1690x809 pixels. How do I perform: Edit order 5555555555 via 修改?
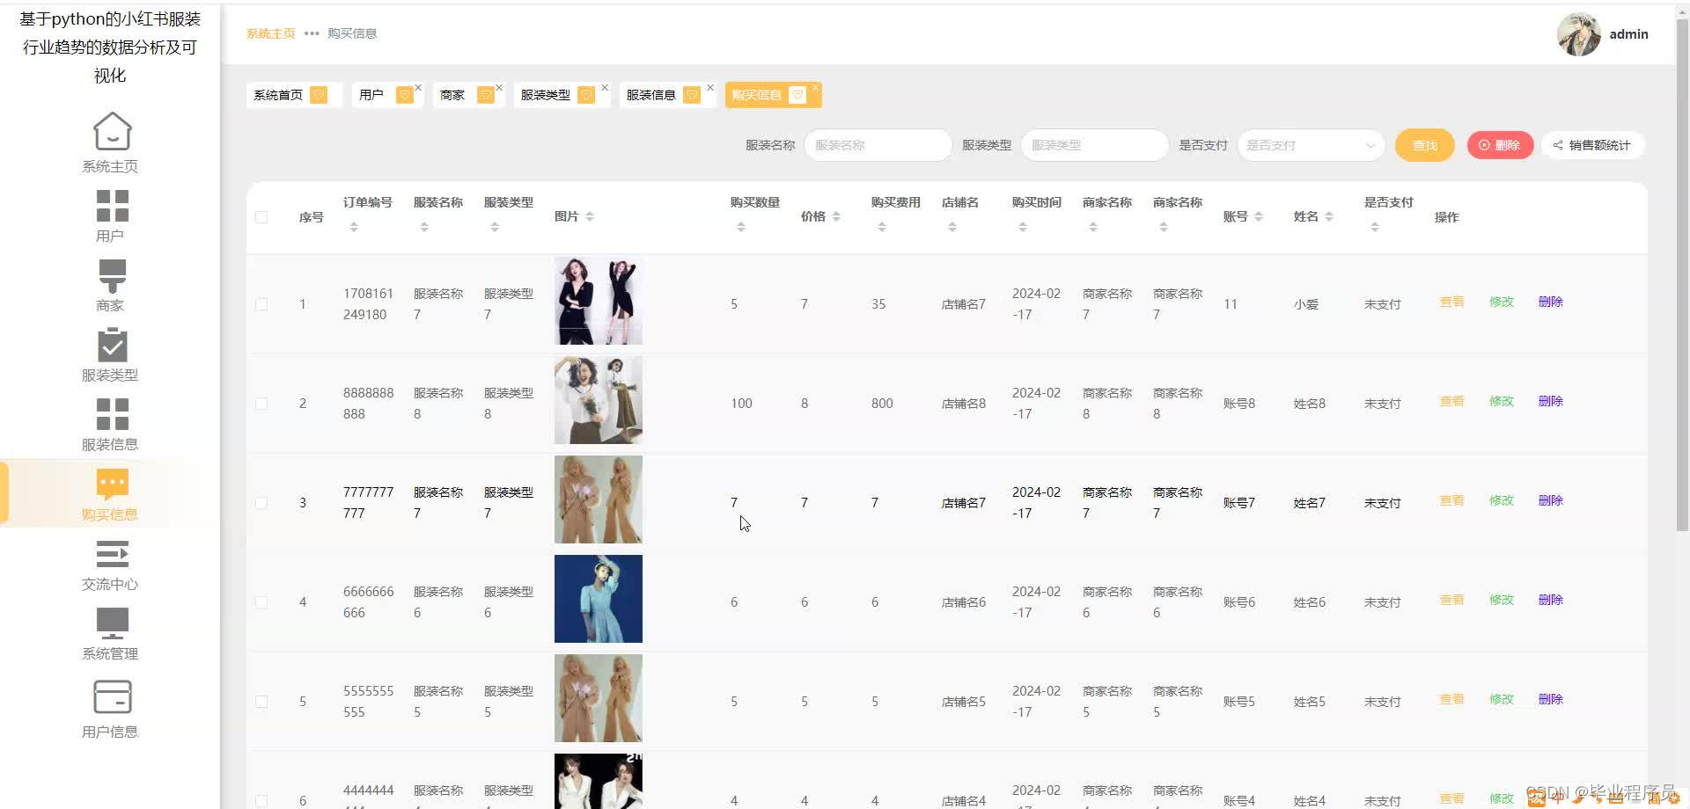click(1502, 699)
